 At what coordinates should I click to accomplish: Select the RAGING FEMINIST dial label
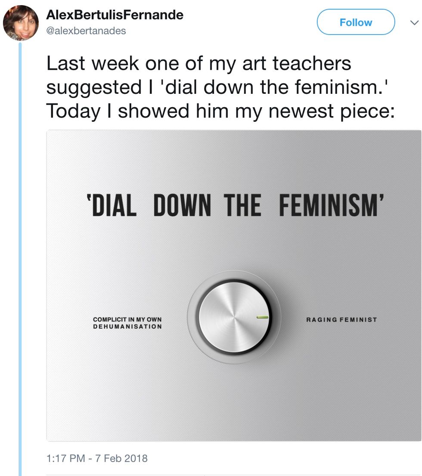(341, 320)
